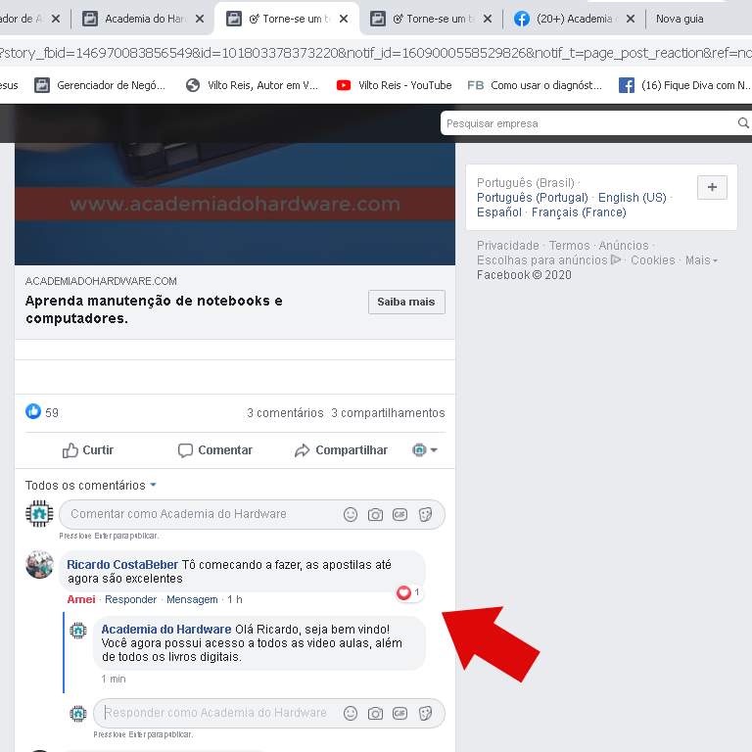This screenshot has width=752, height=752.
Task: Attach a photo to the comment
Action: click(375, 515)
